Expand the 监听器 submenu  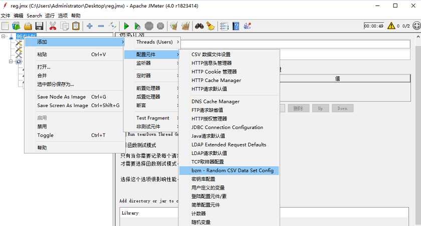[152, 63]
